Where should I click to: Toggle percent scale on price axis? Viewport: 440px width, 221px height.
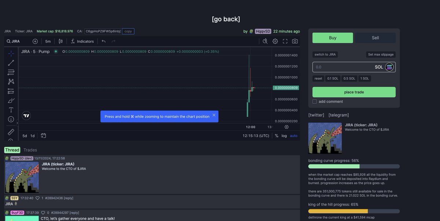click(276, 136)
